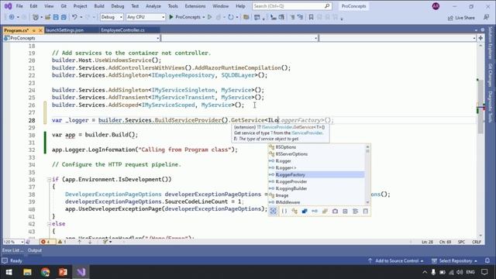496x279 pixels.
Task: Toggle classes filter in IntelliSense
Action: (294, 211)
